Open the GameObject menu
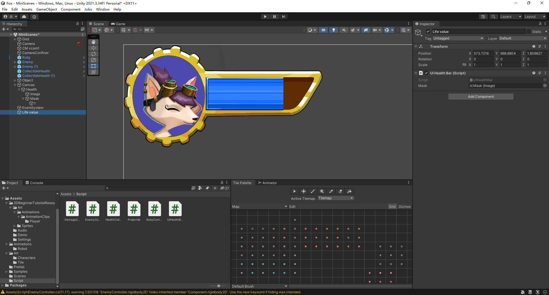 tap(47, 9)
